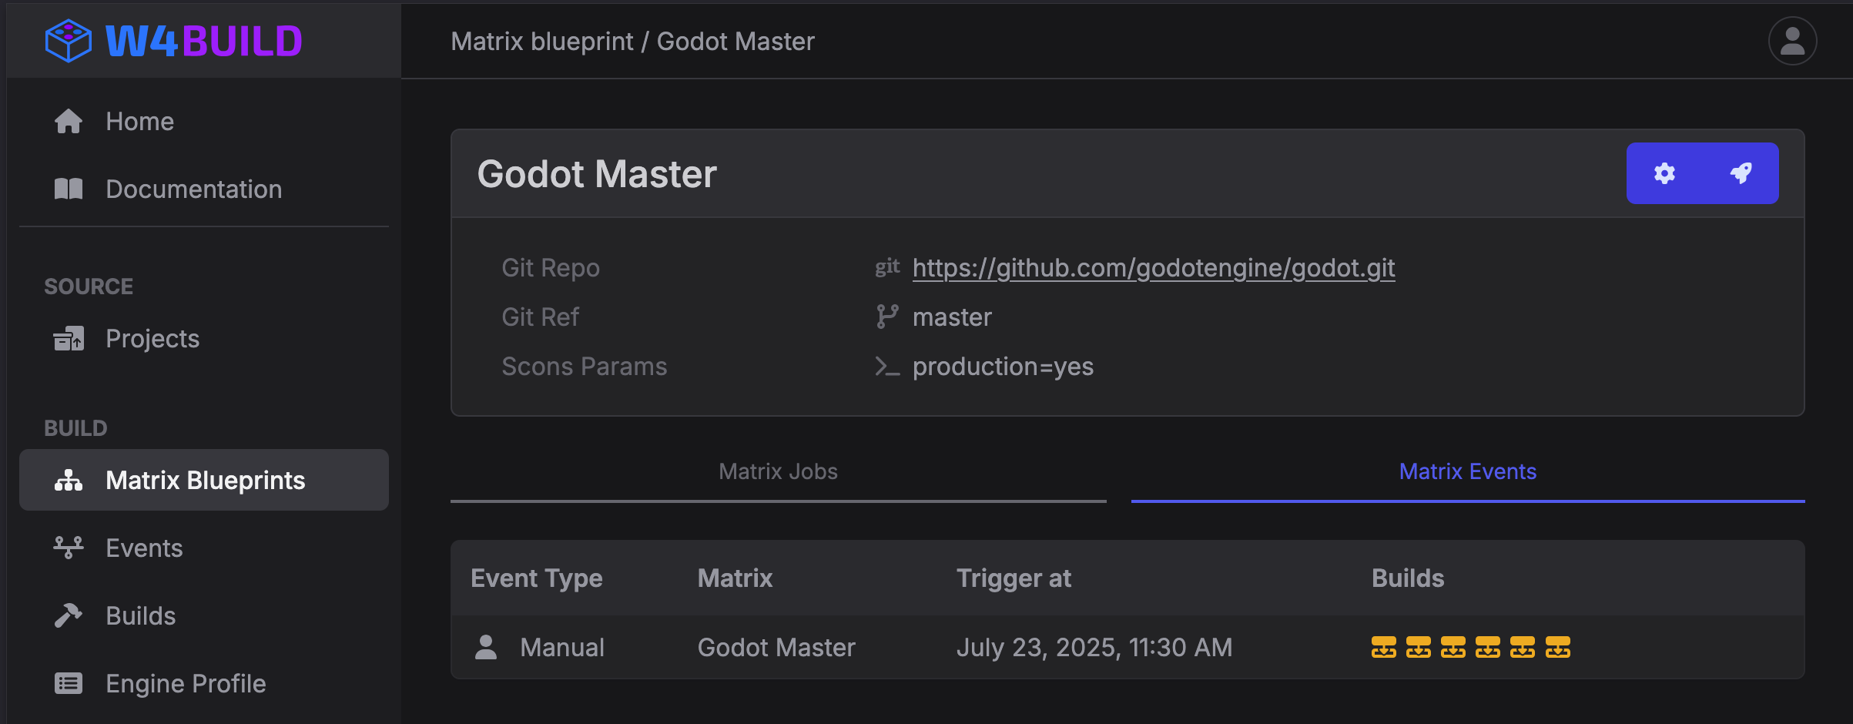
Task: Click the master git ref value
Action: click(952, 317)
